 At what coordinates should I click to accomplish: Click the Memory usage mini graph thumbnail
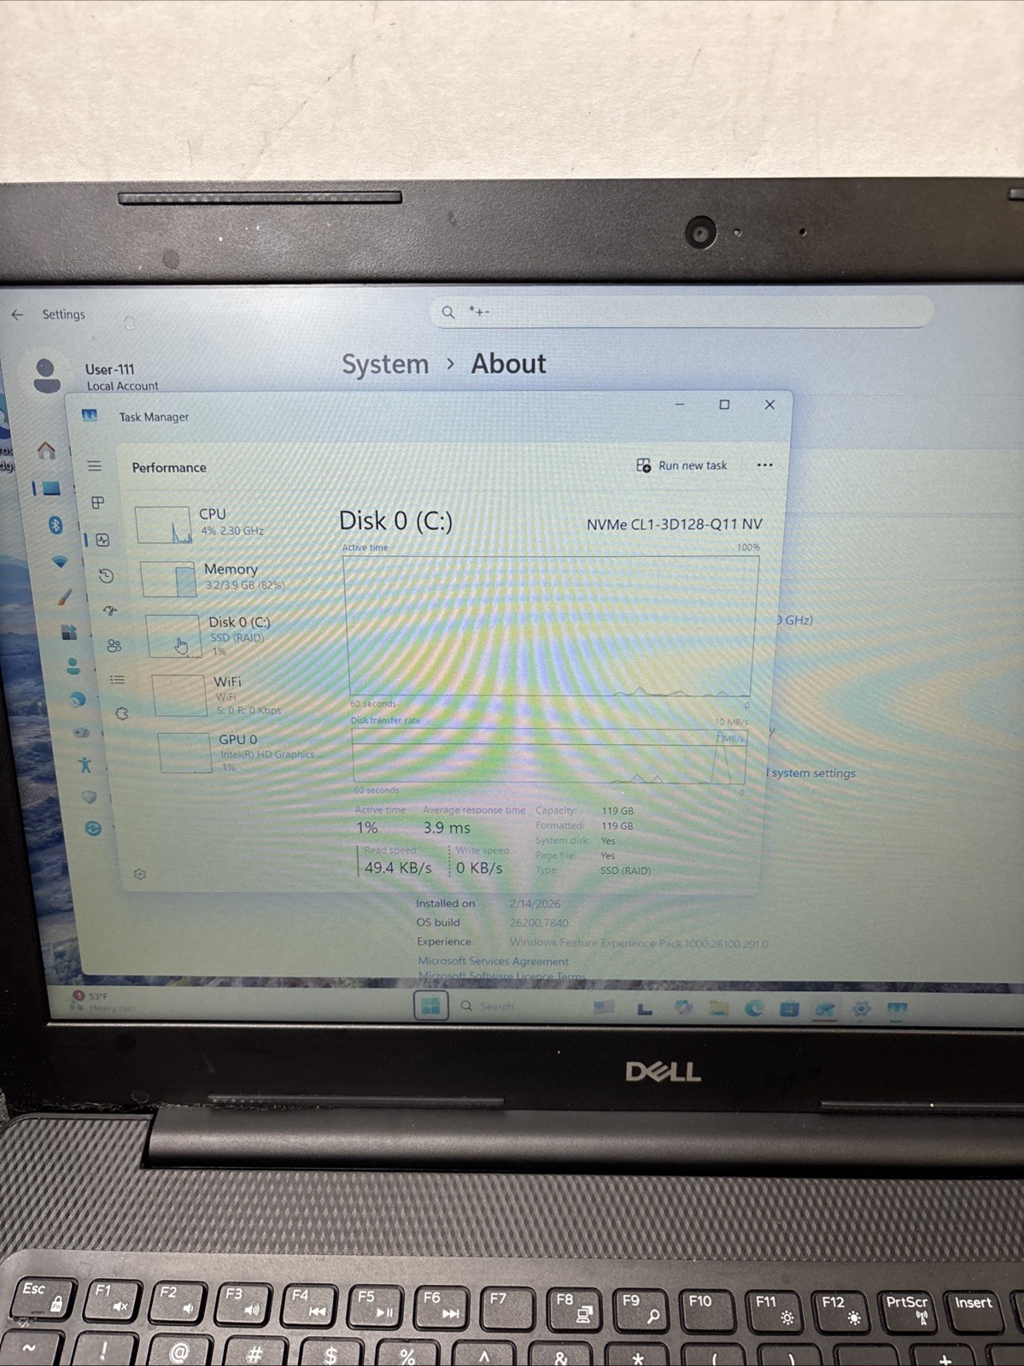pyautogui.click(x=168, y=578)
